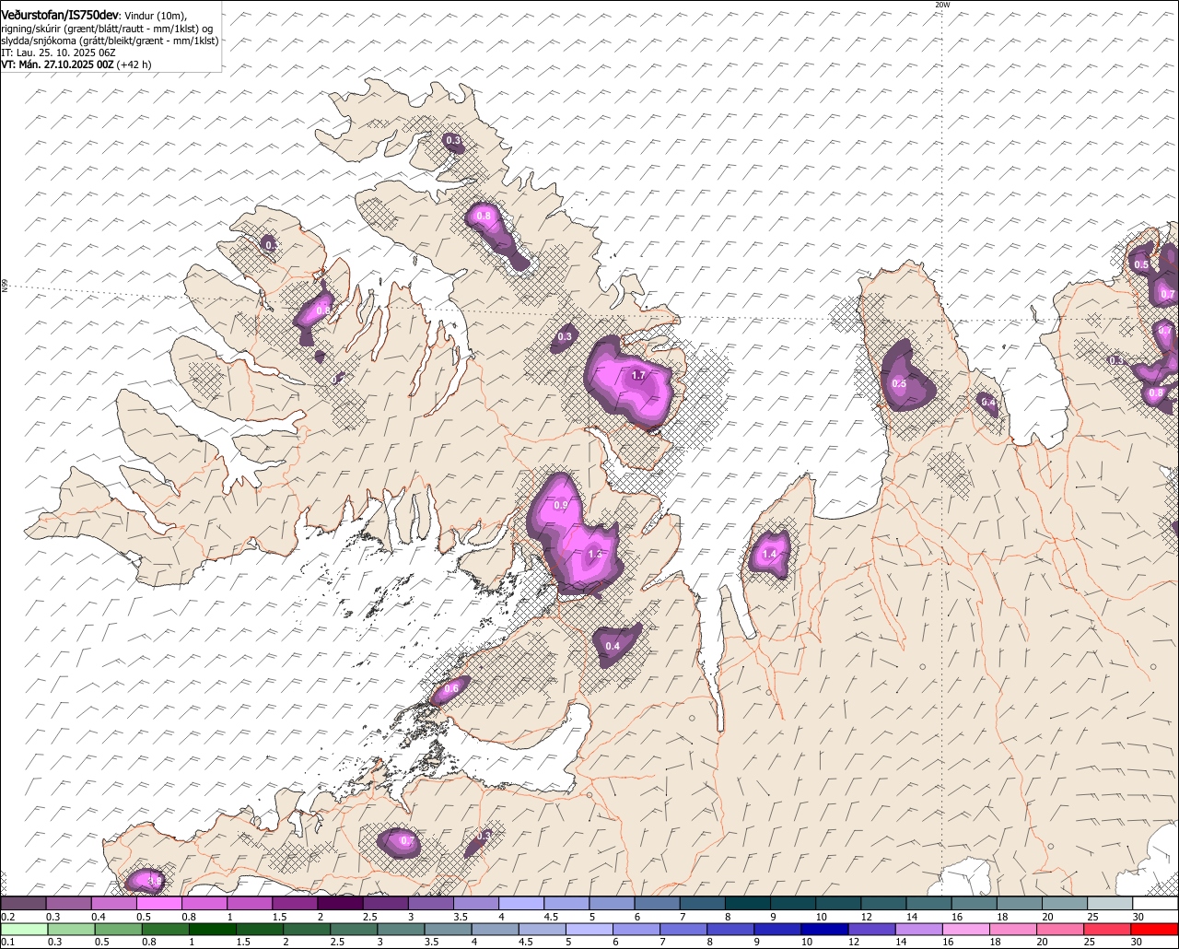Click the 'VT: Mán. 27.10.2025 00Z' valid time line

tap(76, 65)
